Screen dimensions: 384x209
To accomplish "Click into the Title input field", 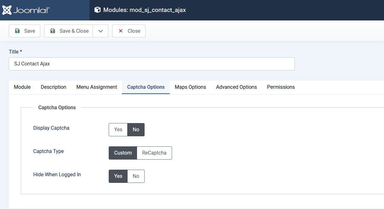I will 152,64.
